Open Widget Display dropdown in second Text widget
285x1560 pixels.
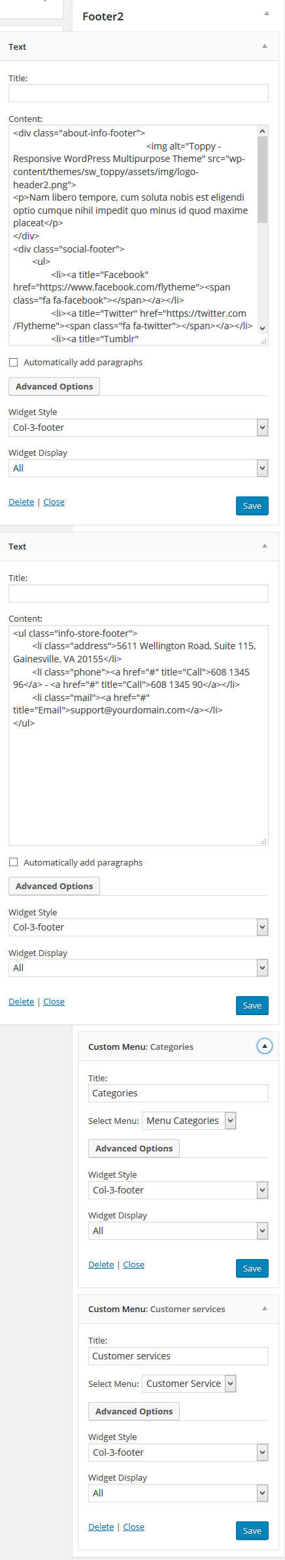point(139,968)
